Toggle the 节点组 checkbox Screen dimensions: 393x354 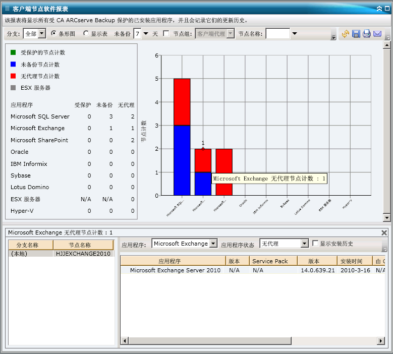click(166, 34)
